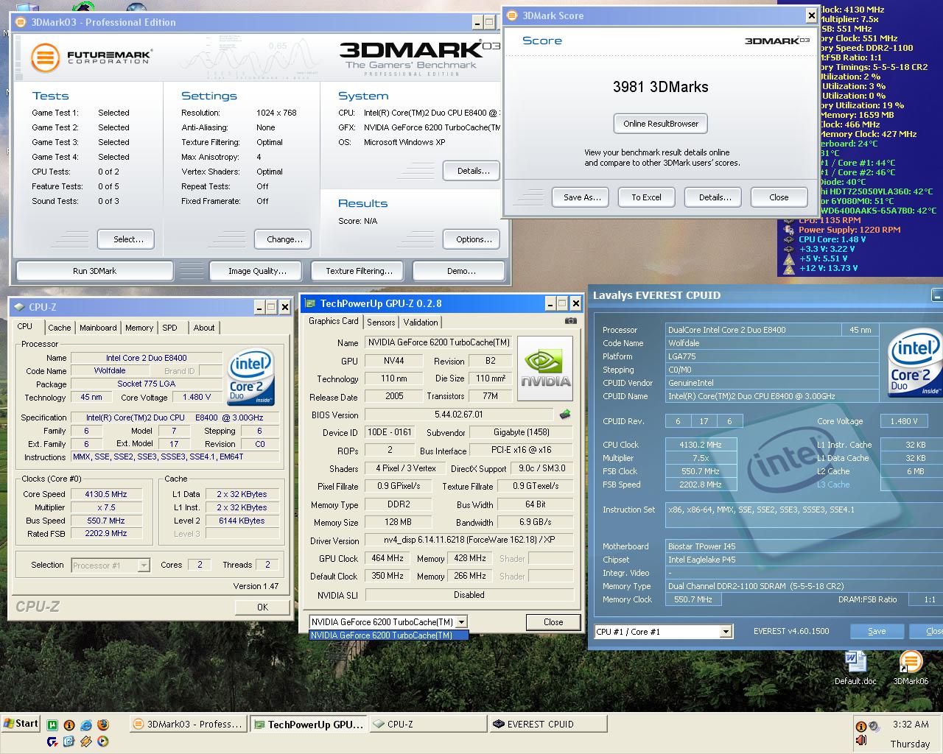
Task: Click the GPU-Z camera screenshot icon
Action: (x=570, y=321)
